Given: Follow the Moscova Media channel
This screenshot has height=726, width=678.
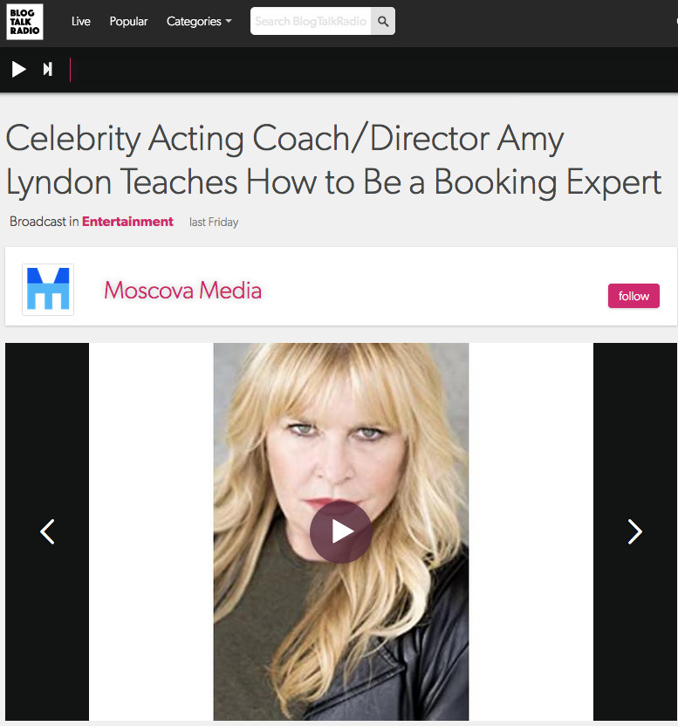Looking at the screenshot, I should click(x=633, y=296).
